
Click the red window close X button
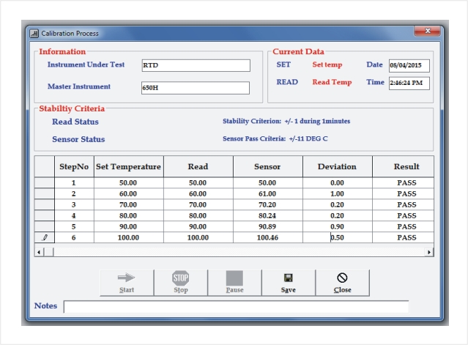[x=427, y=31]
